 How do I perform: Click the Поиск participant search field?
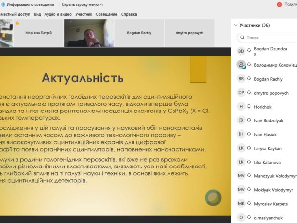coord(267,37)
